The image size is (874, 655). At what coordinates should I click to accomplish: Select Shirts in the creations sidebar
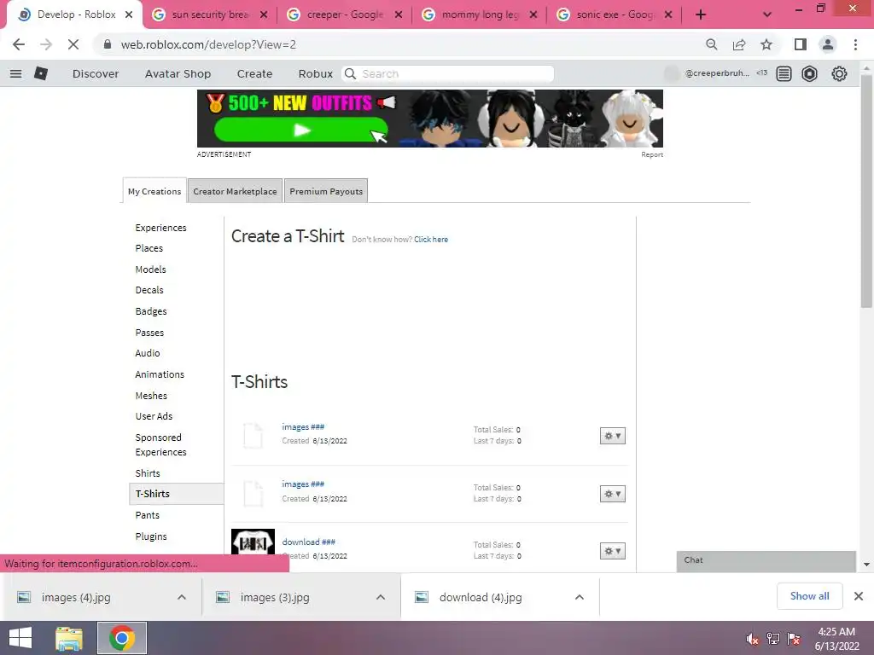(x=148, y=472)
